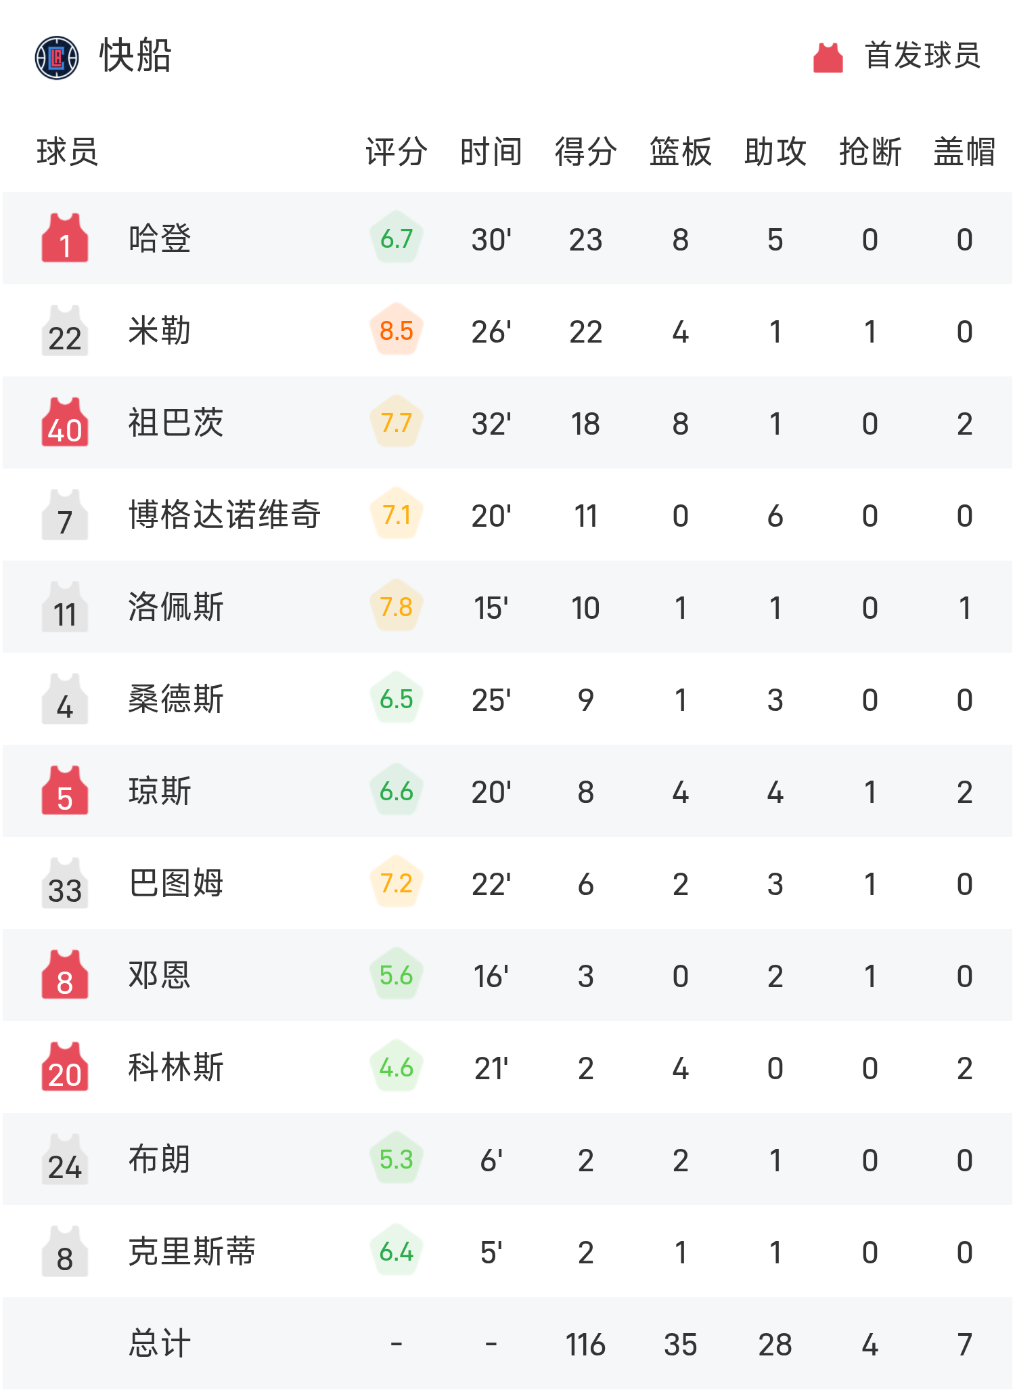This screenshot has width=1015, height=1392.
Task: Click 巴图姆's number 33 jersey icon
Action: coord(65,884)
